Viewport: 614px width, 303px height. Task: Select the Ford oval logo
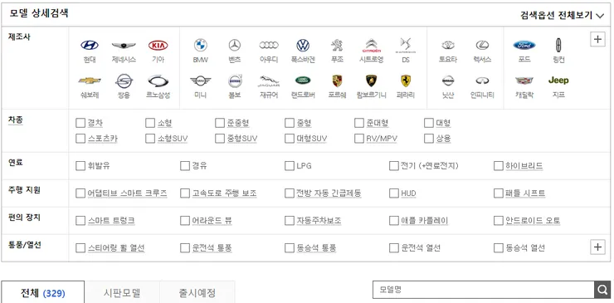pyautogui.click(x=524, y=46)
